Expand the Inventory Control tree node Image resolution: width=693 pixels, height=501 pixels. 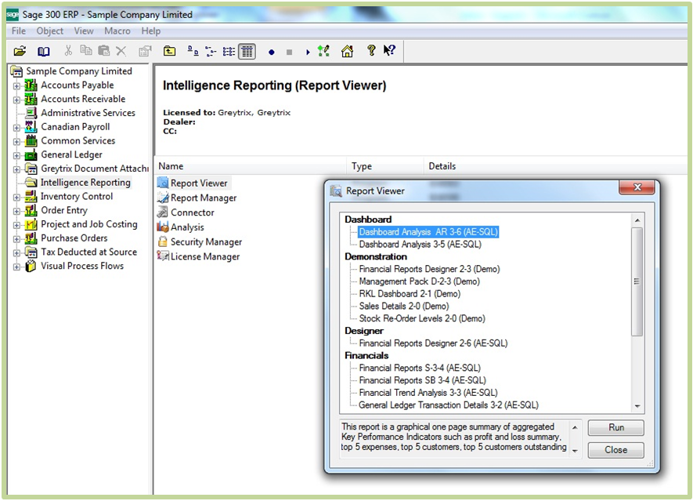[16, 197]
